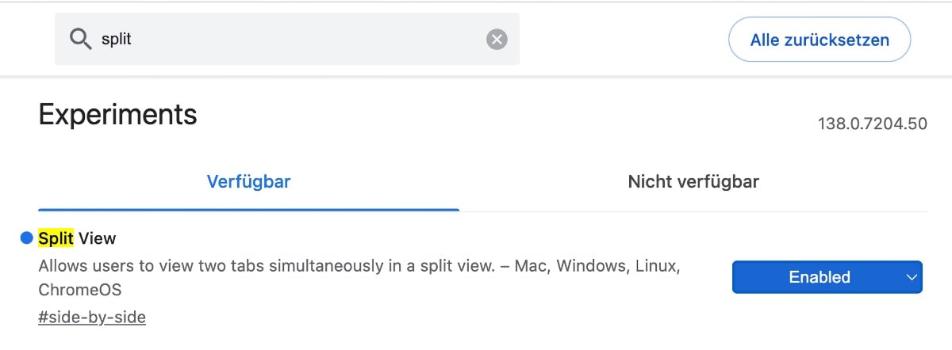
Task: Clear the search with the X icon
Action: pyautogui.click(x=497, y=39)
